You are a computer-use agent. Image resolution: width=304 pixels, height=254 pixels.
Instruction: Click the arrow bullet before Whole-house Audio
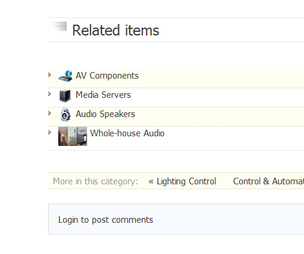50,133
